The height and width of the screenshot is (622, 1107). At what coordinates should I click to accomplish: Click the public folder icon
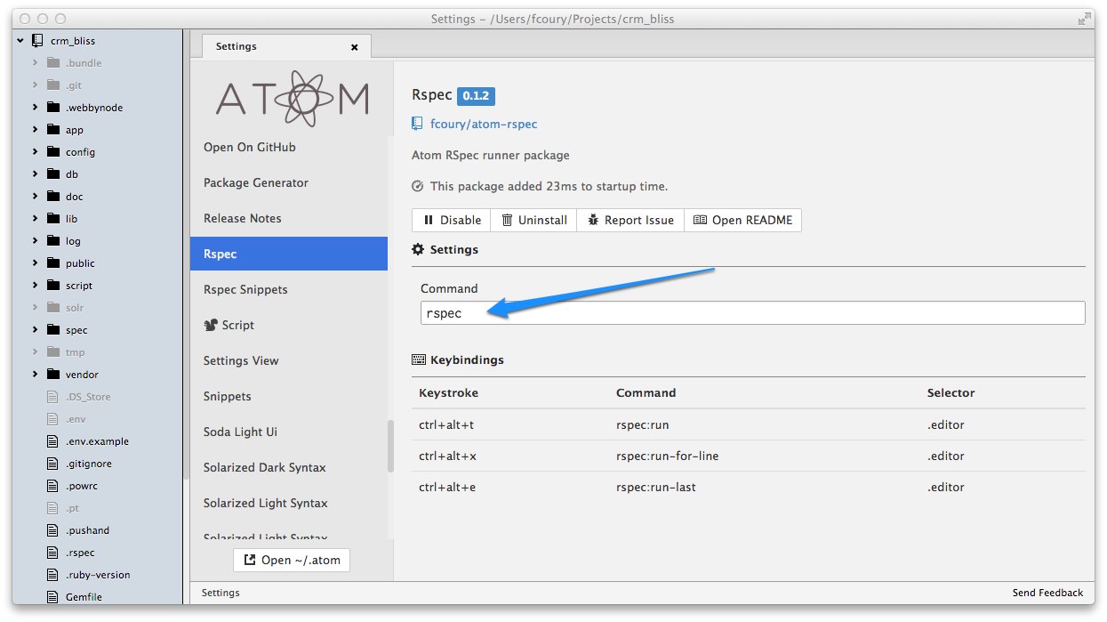click(x=52, y=263)
